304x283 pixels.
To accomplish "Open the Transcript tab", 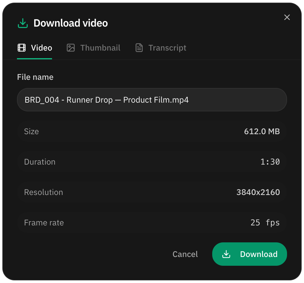I will click(x=161, y=48).
